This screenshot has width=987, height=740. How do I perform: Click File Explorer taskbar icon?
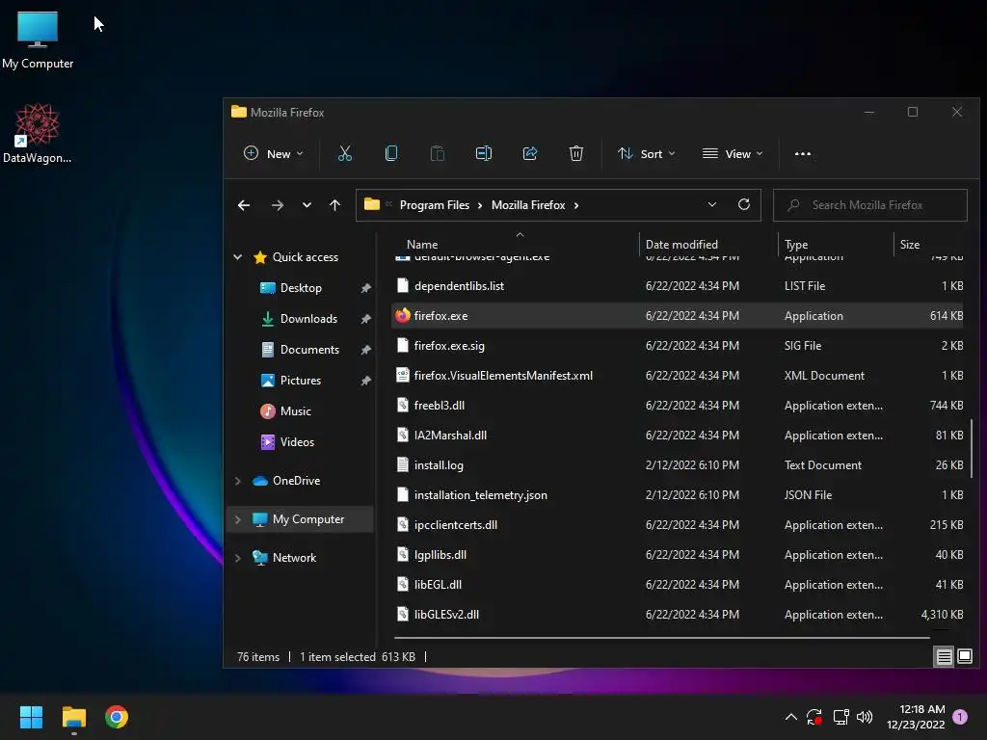[x=73, y=717]
